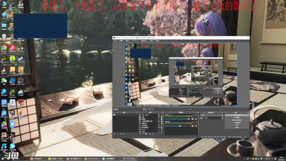286x161 pixels.
Task: Pop out the 场景转换 dock panel
Action: pos(222,112)
